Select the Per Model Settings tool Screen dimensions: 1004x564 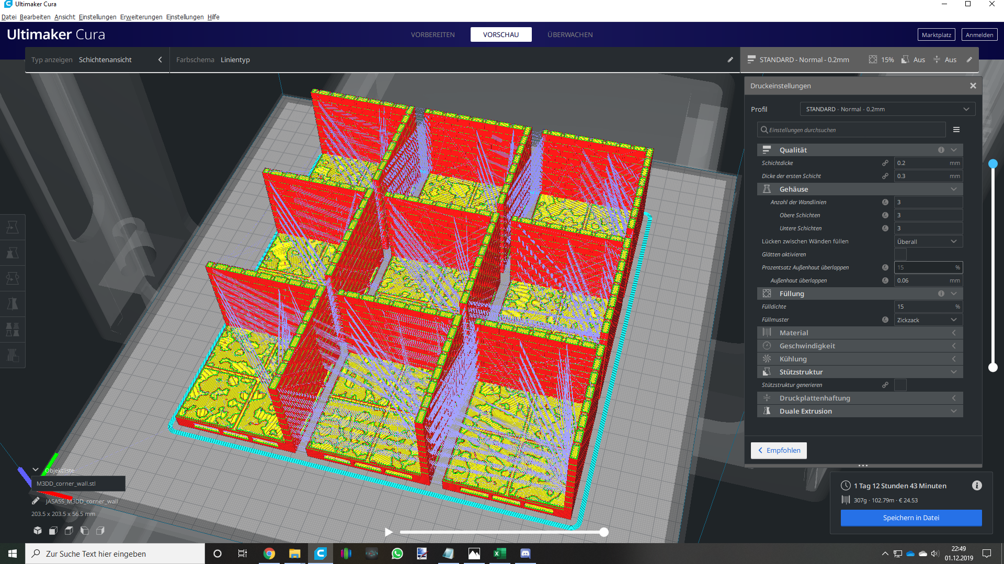pos(13,330)
